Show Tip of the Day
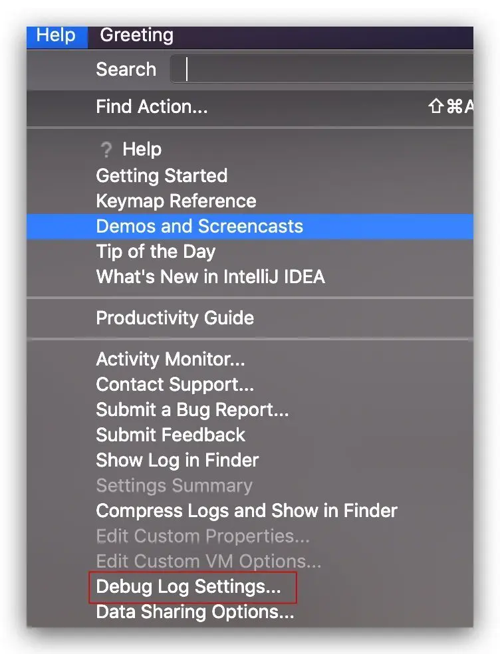Screen dimensions: 500x654 click(x=156, y=252)
